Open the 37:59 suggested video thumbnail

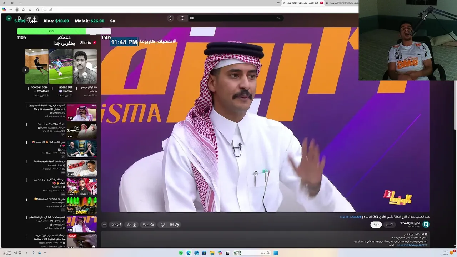[x=82, y=149]
